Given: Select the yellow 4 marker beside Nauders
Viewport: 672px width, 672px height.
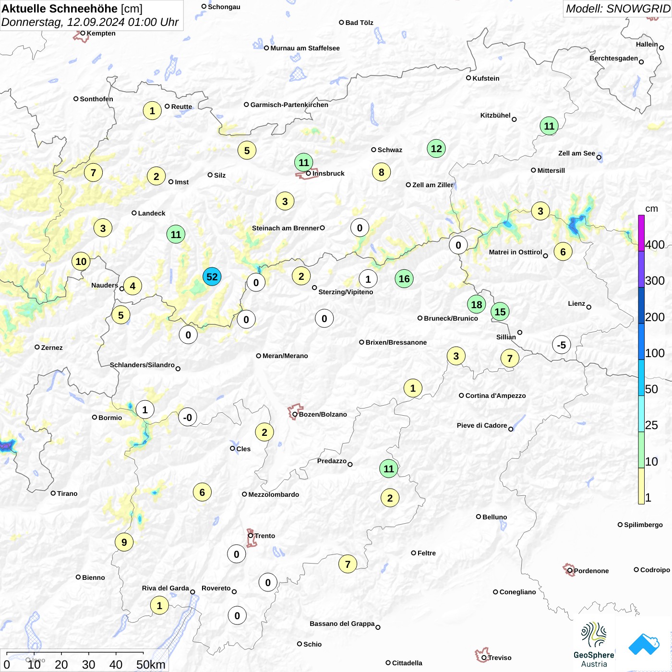Looking at the screenshot, I should click(133, 287).
